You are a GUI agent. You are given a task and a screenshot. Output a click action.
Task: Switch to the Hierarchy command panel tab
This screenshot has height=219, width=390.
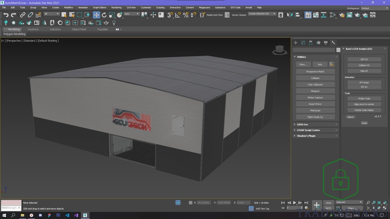click(310, 43)
